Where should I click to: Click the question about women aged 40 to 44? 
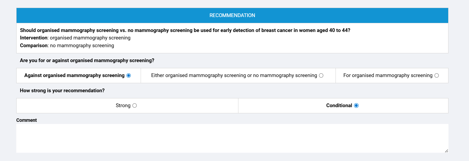point(185,30)
